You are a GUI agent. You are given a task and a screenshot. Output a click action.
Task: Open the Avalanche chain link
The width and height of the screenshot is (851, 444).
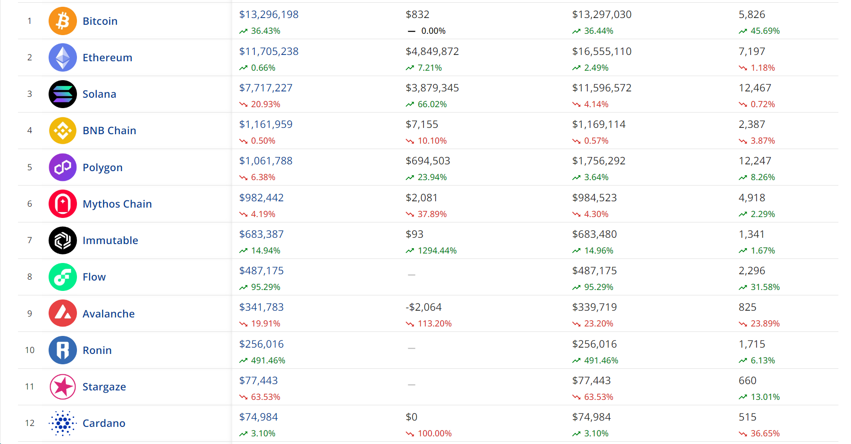(108, 314)
